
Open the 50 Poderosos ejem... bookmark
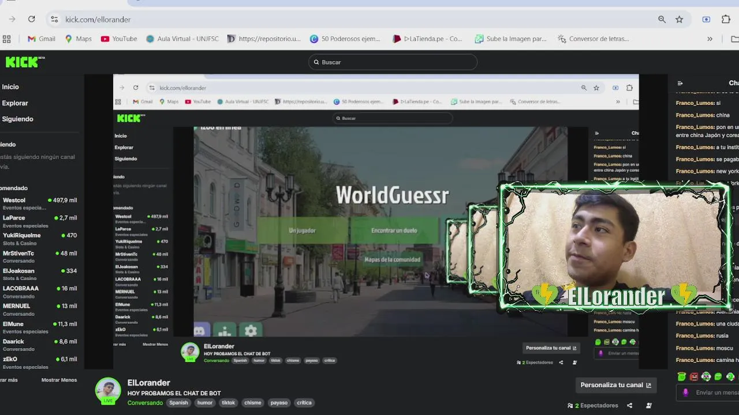tap(345, 39)
